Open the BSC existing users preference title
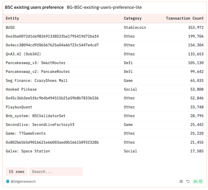 34,7
